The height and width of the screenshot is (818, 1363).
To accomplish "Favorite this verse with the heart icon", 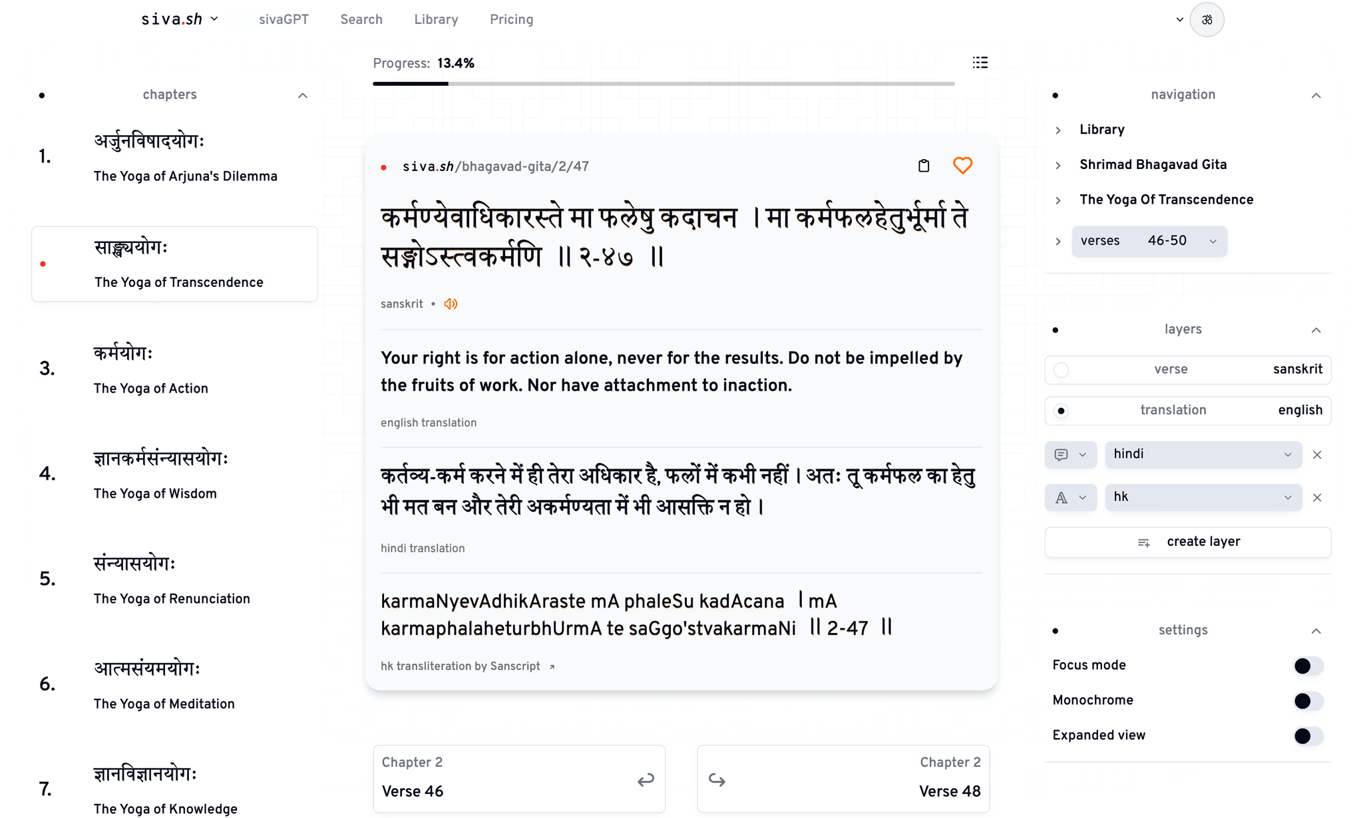I will tap(962, 166).
